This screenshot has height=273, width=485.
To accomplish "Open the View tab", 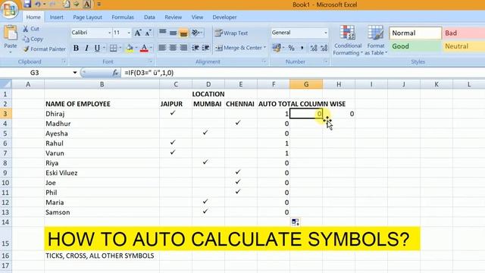I will [x=197, y=17].
